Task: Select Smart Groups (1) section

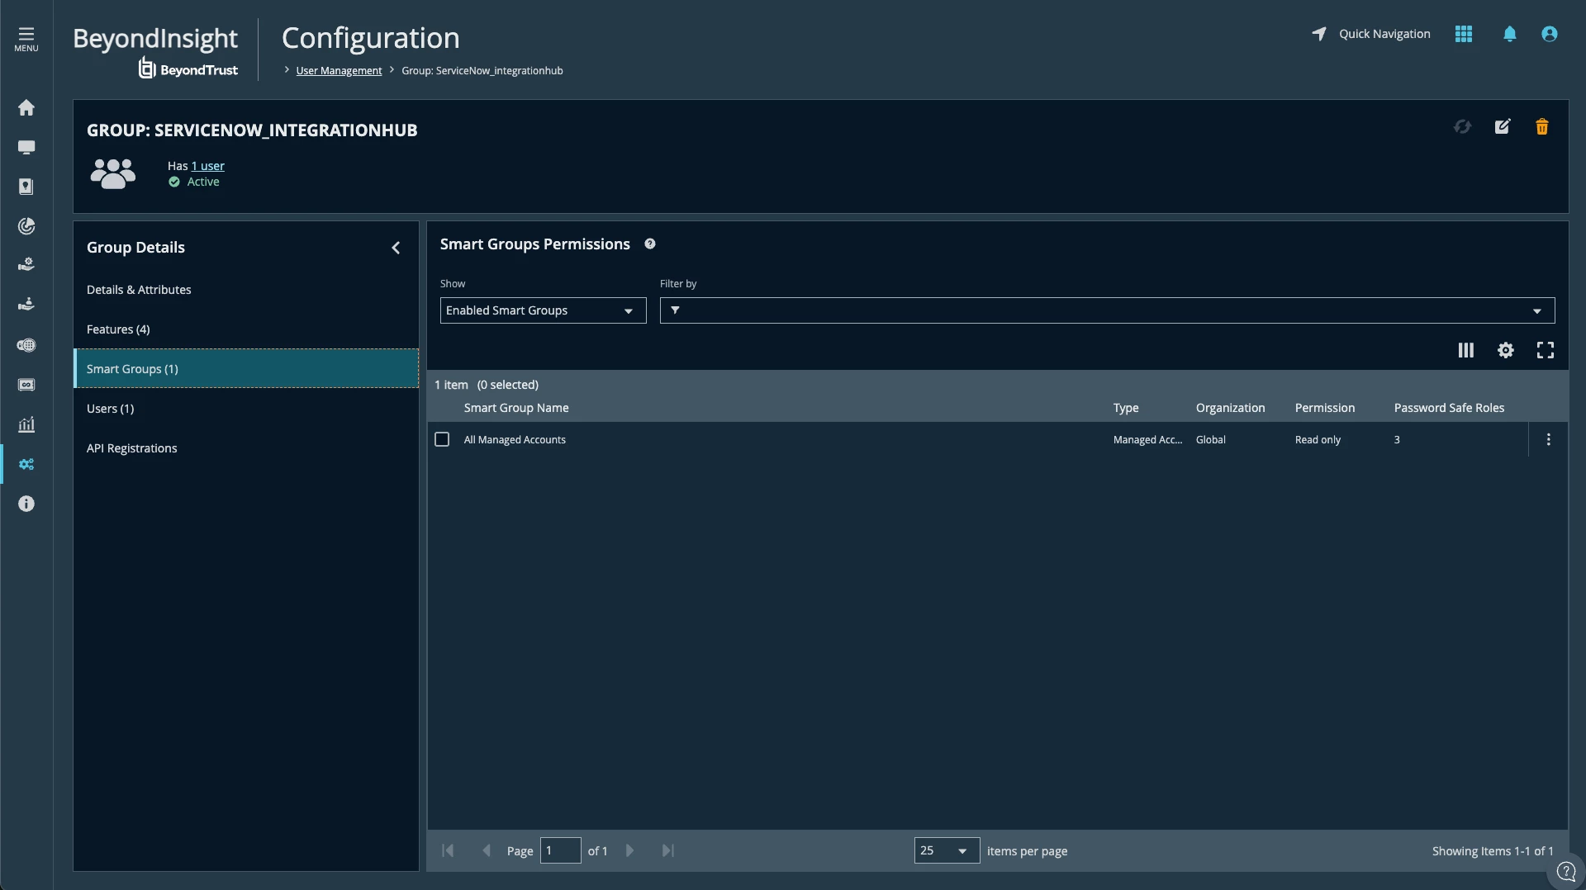Action: (246, 369)
